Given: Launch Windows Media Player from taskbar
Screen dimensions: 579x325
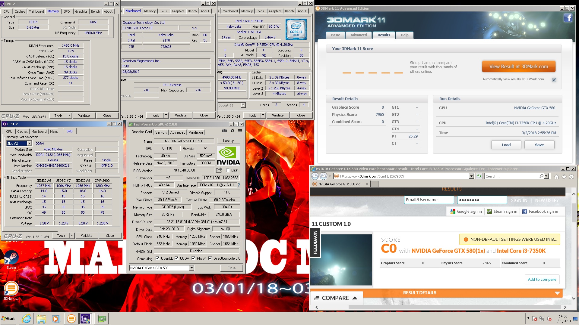Looking at the screenshot, I should tap(56, 319).
